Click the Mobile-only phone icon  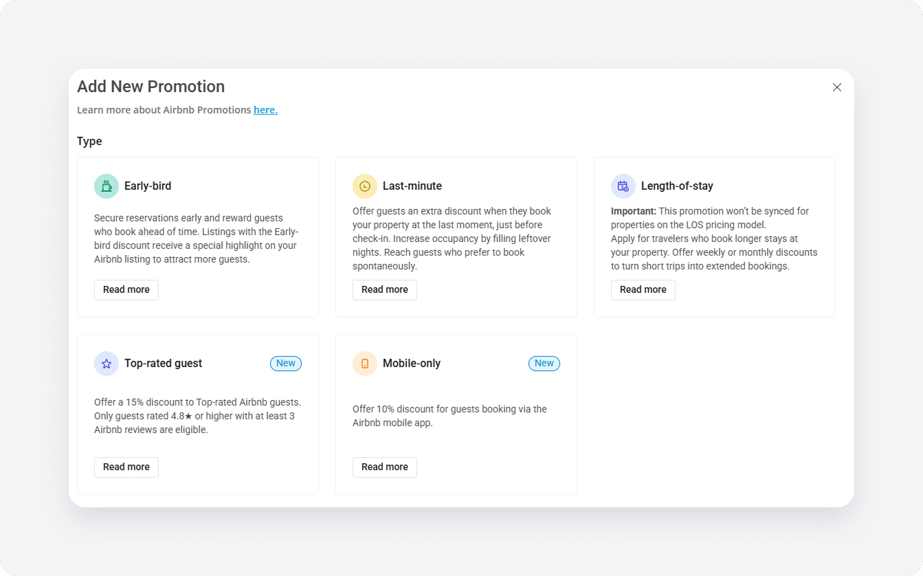[x=365, y=364]
